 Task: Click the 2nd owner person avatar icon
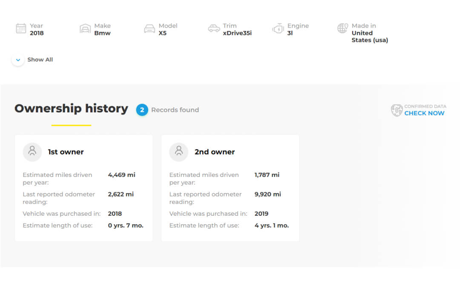pos(179,152)
